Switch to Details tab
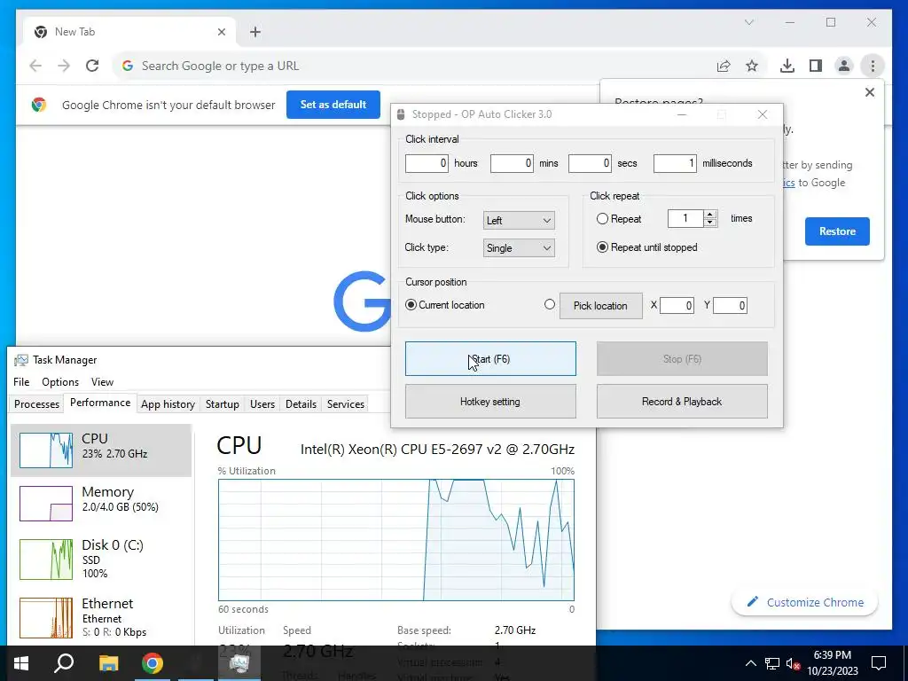The image size is (908, 681). 301,404
